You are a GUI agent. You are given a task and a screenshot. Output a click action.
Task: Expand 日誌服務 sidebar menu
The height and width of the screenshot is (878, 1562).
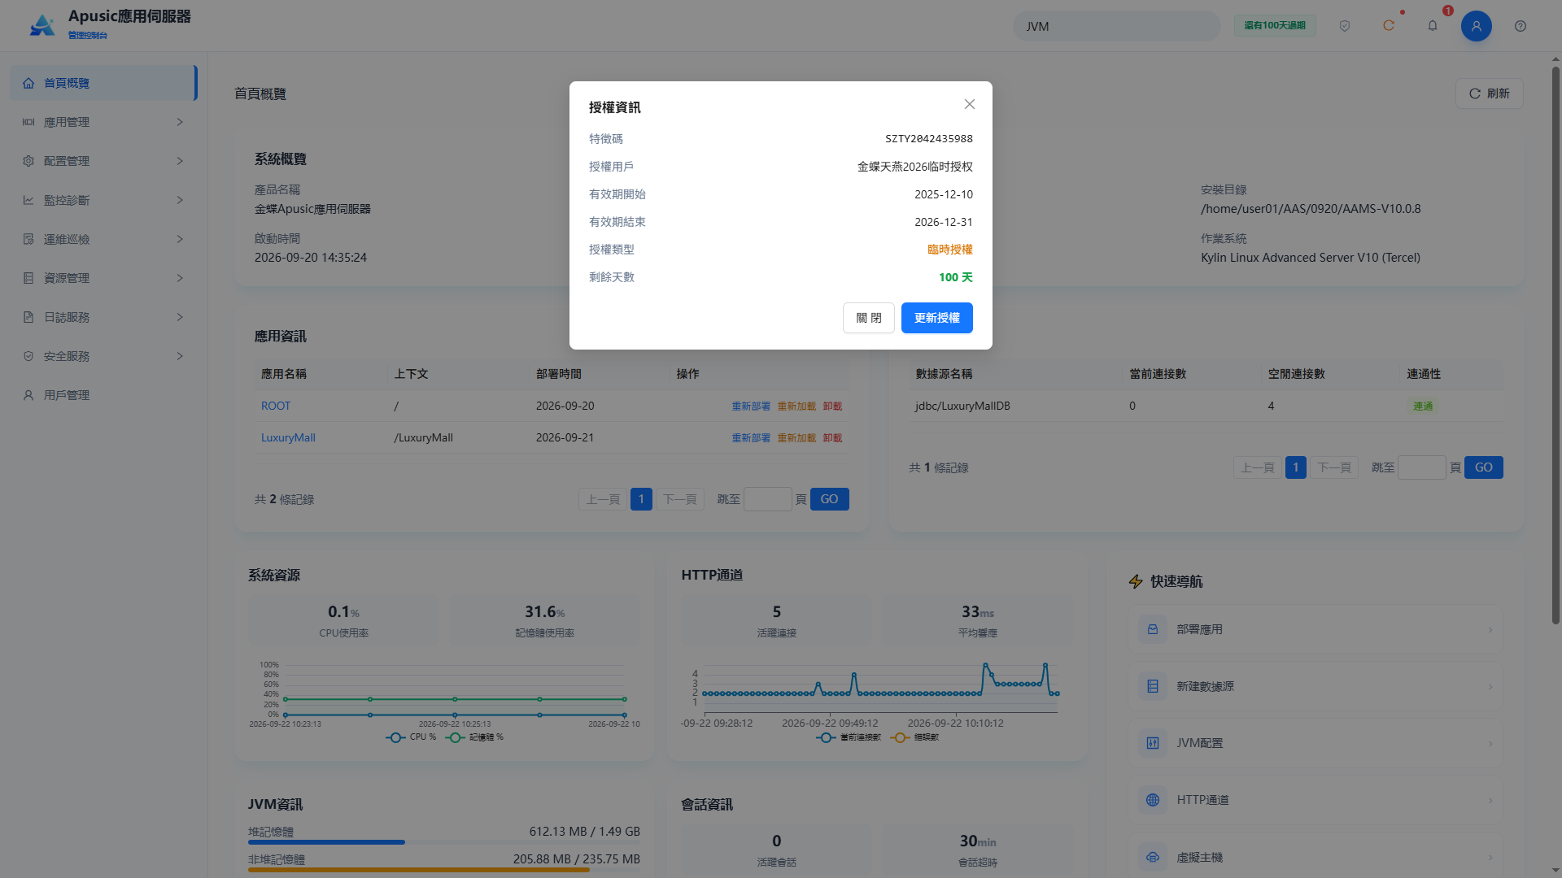coord(103,317)
